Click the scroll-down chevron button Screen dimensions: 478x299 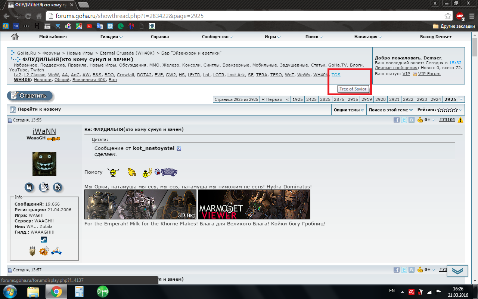coord(457,271)
